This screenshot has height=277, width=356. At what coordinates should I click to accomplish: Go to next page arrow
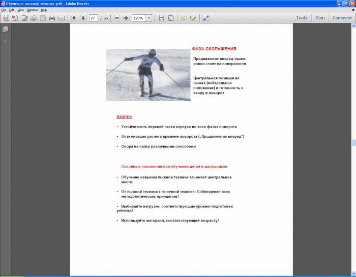point(83,18)
